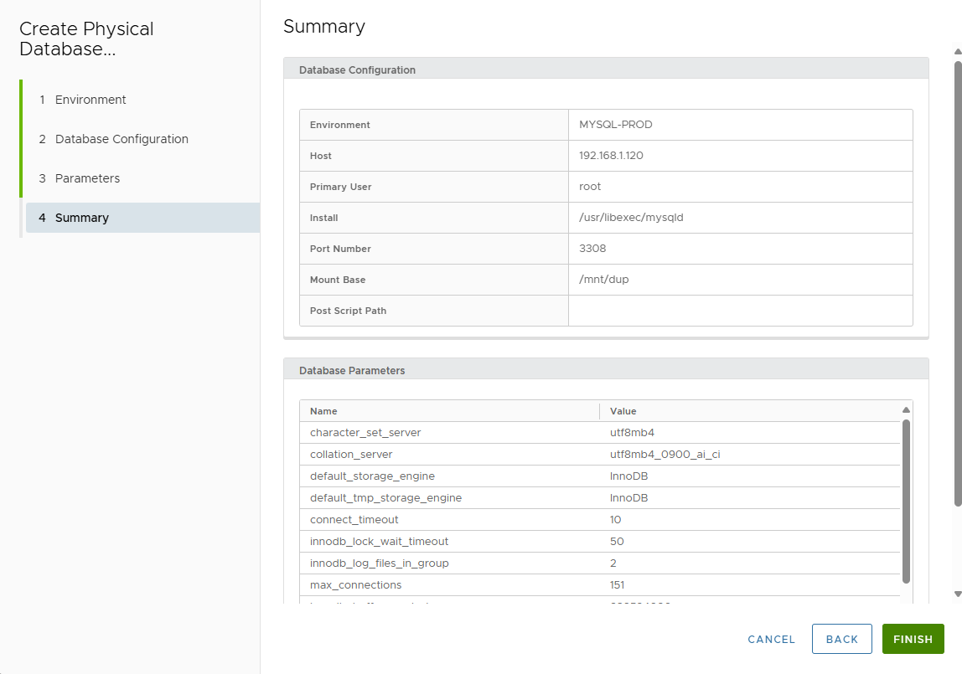Jump to step 3 Parameters

(87, 178)
